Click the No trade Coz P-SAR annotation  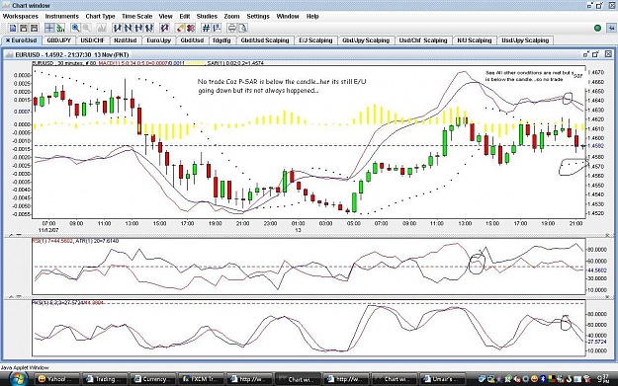pos(282,86)
